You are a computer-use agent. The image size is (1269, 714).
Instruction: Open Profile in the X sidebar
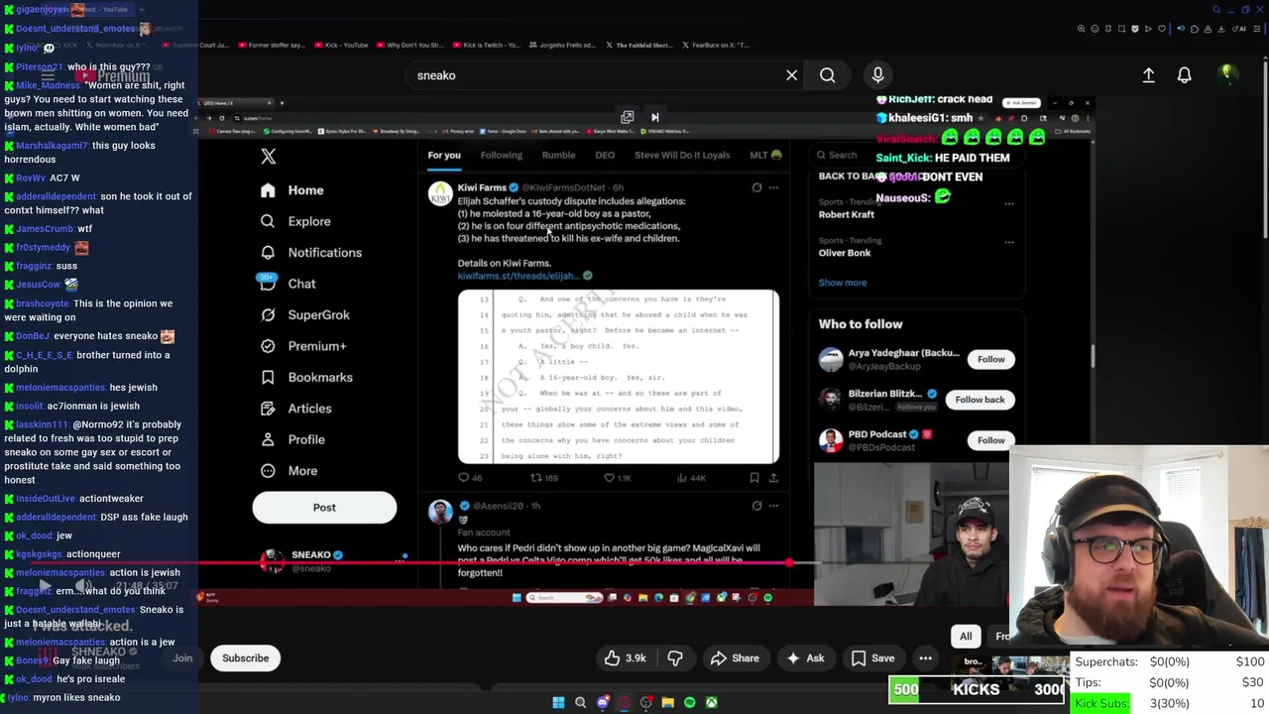click(292, 439)
